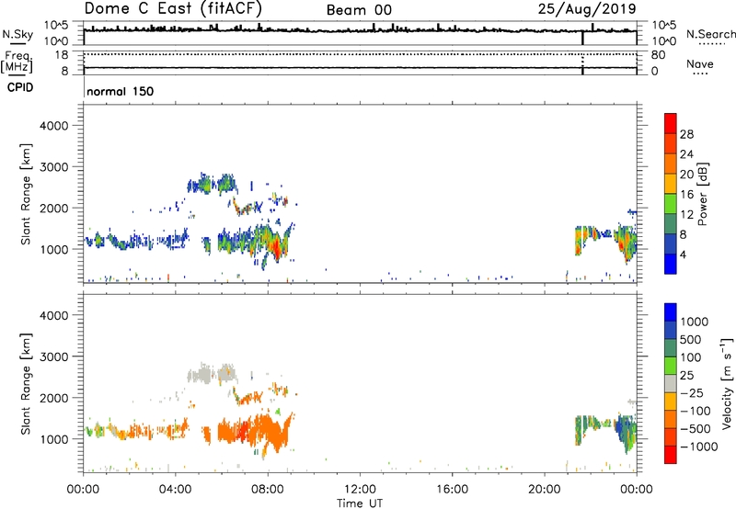This screenshot has height=509, width=736.
Task: Click the 'N.Search' legend label
Action: point(710,34)
